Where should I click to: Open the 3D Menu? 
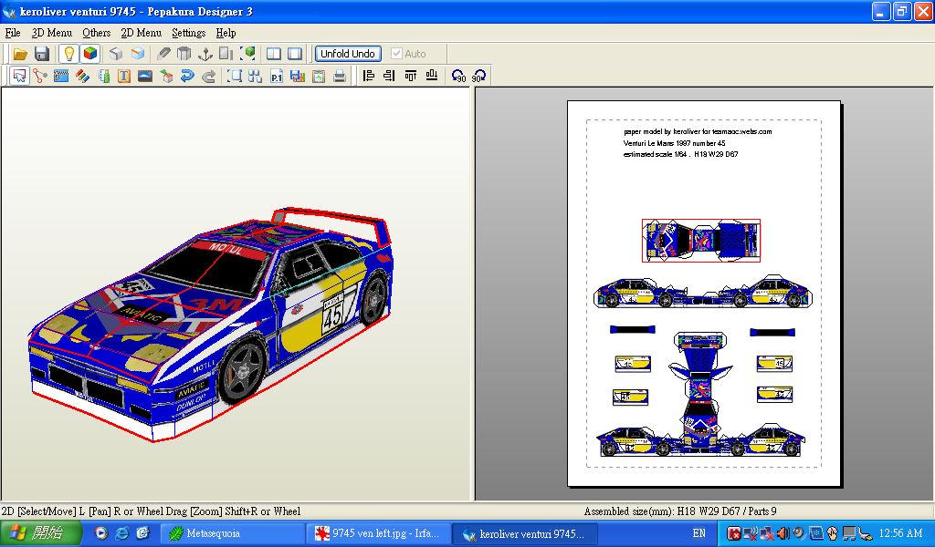[52, 33]
